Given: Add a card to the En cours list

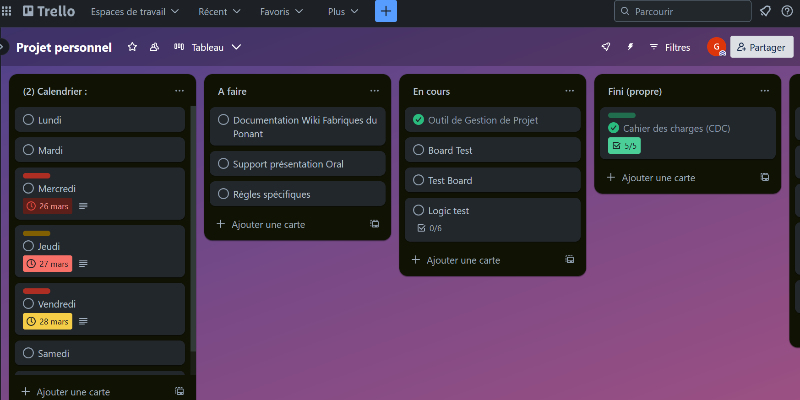Looking at the screenshot, I should click(463, 260).
